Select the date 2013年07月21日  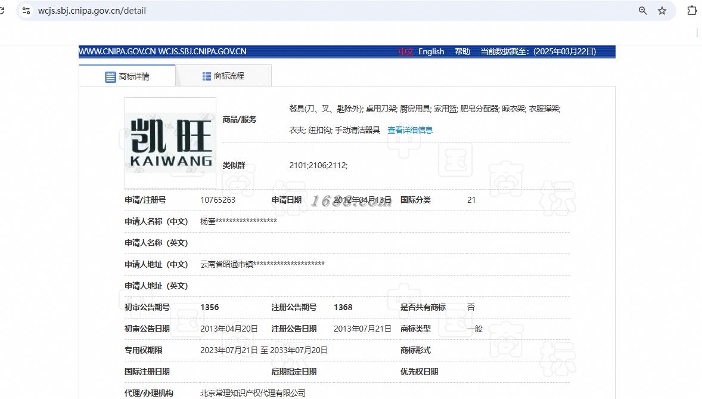tap(362, 329)
